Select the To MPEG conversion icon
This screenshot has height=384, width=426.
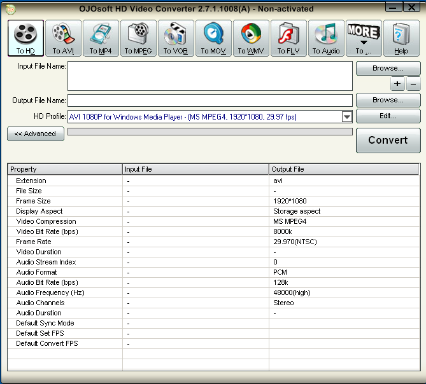point(138,38)
